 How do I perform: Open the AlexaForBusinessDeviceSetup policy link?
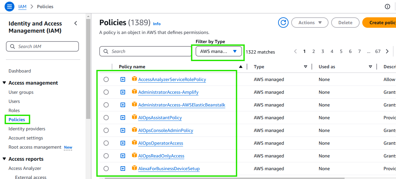[x=169, y=169]
